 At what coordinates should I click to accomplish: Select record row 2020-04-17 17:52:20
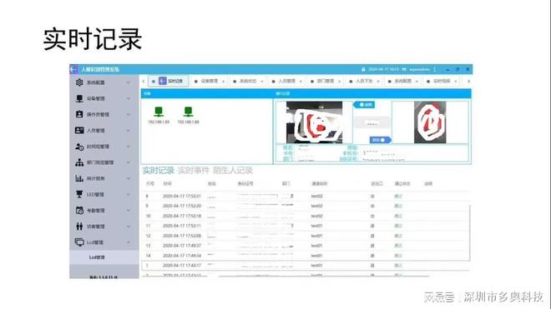click(x=306, y=207)
